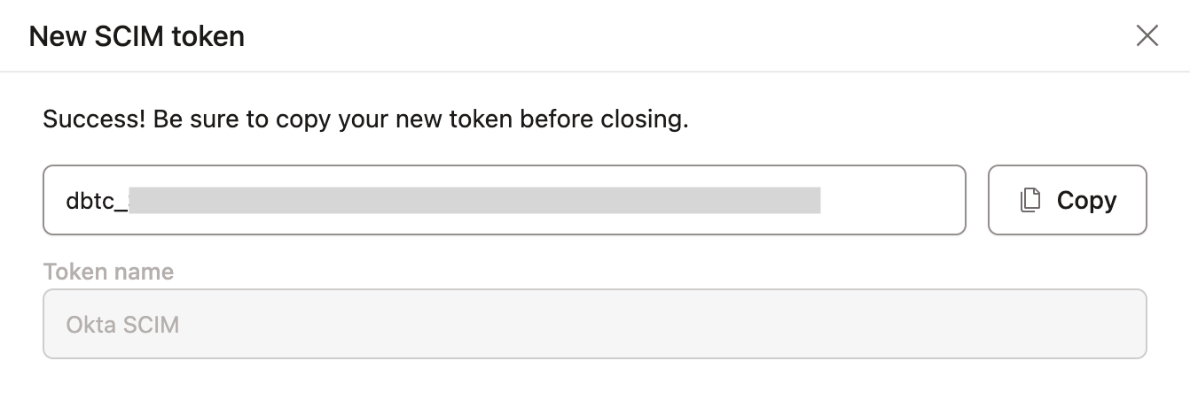Click the word Success! in message

pyautogui.click(x=94, y=119)
